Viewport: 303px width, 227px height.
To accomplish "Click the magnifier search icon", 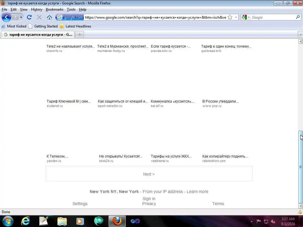I will pyautogui.click(x=298, y=17).
